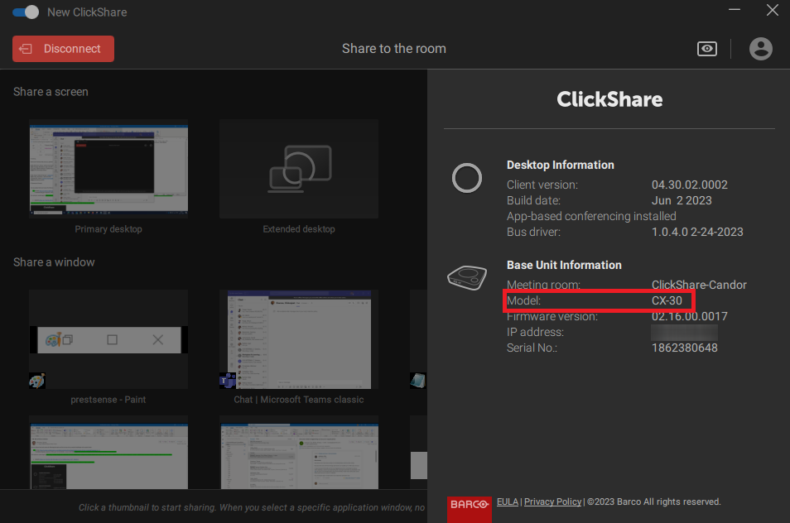The width and height of the screenshot is (790, 523).
Task: Click the Disconnect button
Action: [63, 49]
